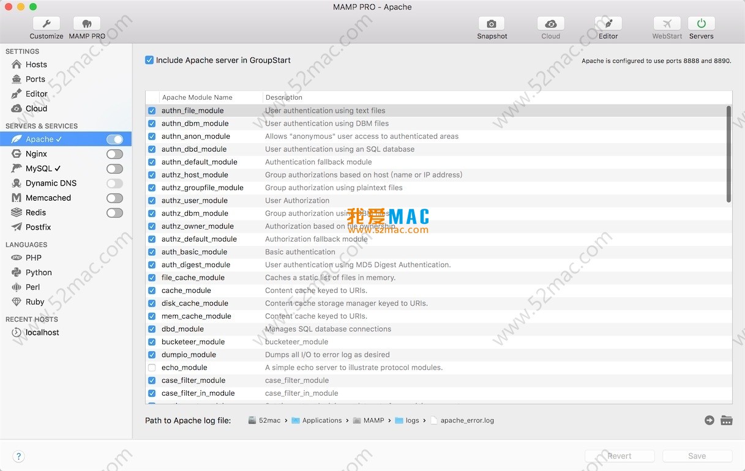This screenshot has height=471, width=745.
Task: Select the Python language icon
Action: 17,272
